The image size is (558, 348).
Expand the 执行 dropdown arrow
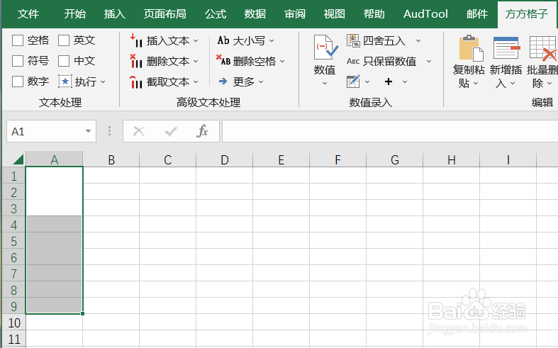(103, 82)
